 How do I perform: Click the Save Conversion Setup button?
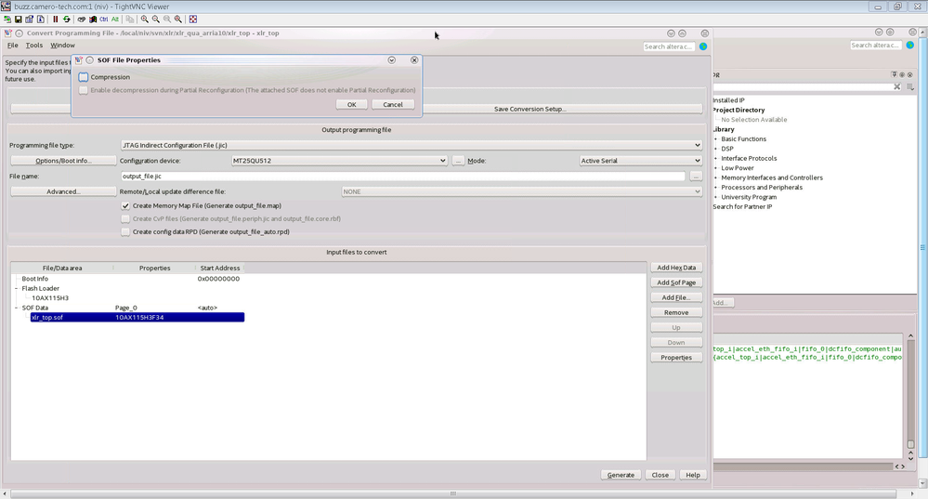530,109
